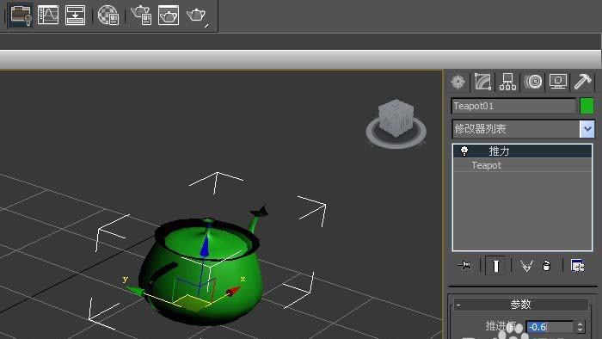Switch to the Utilities panel tab
Viewport: 602px width, 339px height.
click(583, 82)
